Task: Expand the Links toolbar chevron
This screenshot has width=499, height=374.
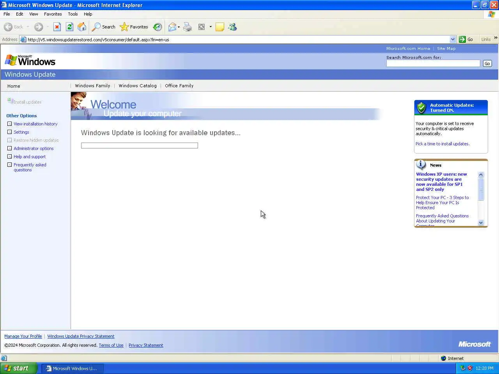Action: point(495,38)
